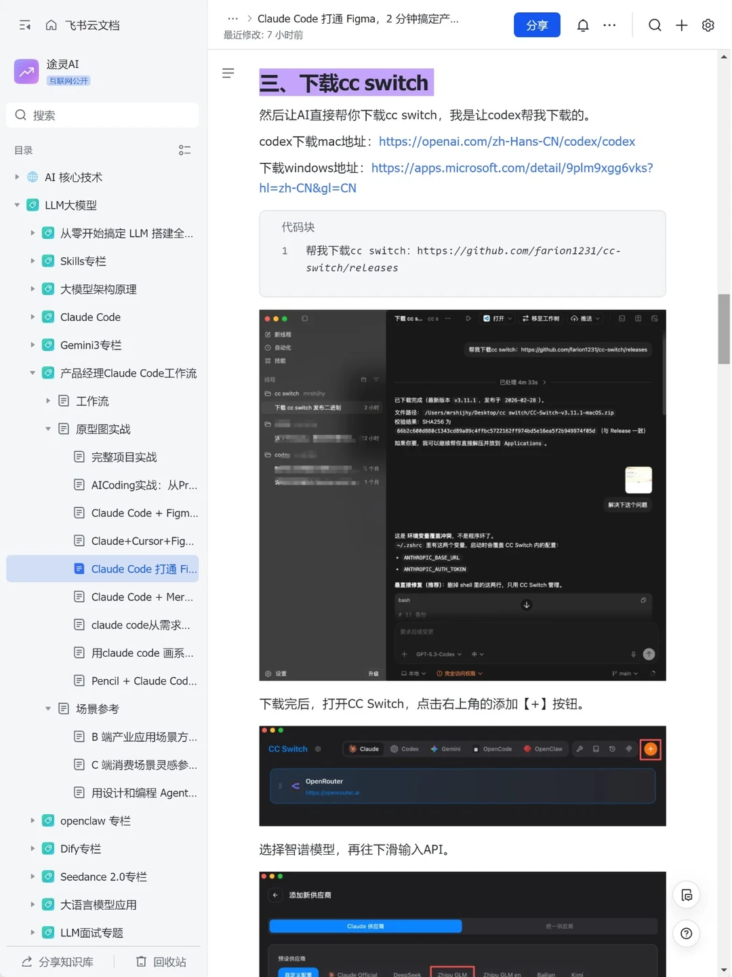Click the globe icon of AI 核心技术
Image resolution: width=732 pixels, height=977 pixels.
click(x=33, y=177)
